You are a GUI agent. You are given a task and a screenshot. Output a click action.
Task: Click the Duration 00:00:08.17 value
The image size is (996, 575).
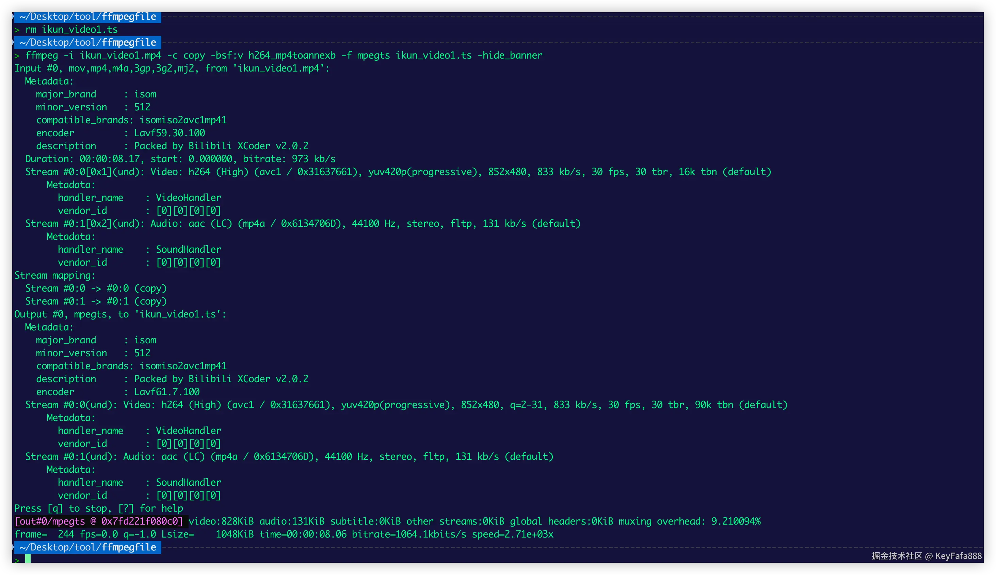(x=109, y=159)
